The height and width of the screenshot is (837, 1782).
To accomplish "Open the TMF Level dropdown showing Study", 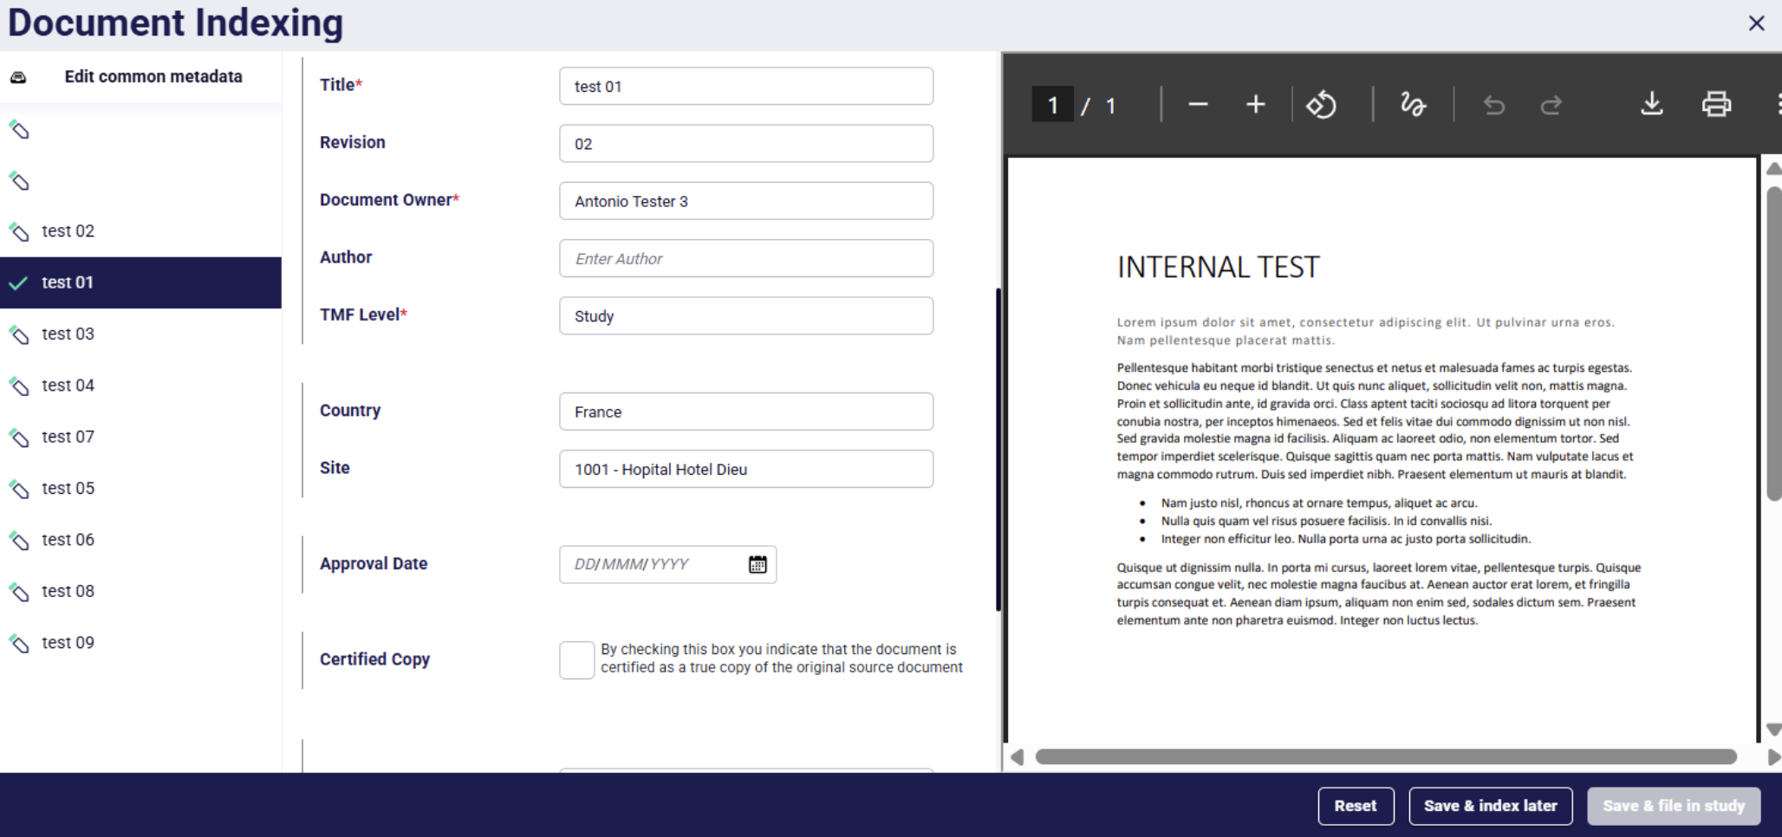I will point(745,315).
